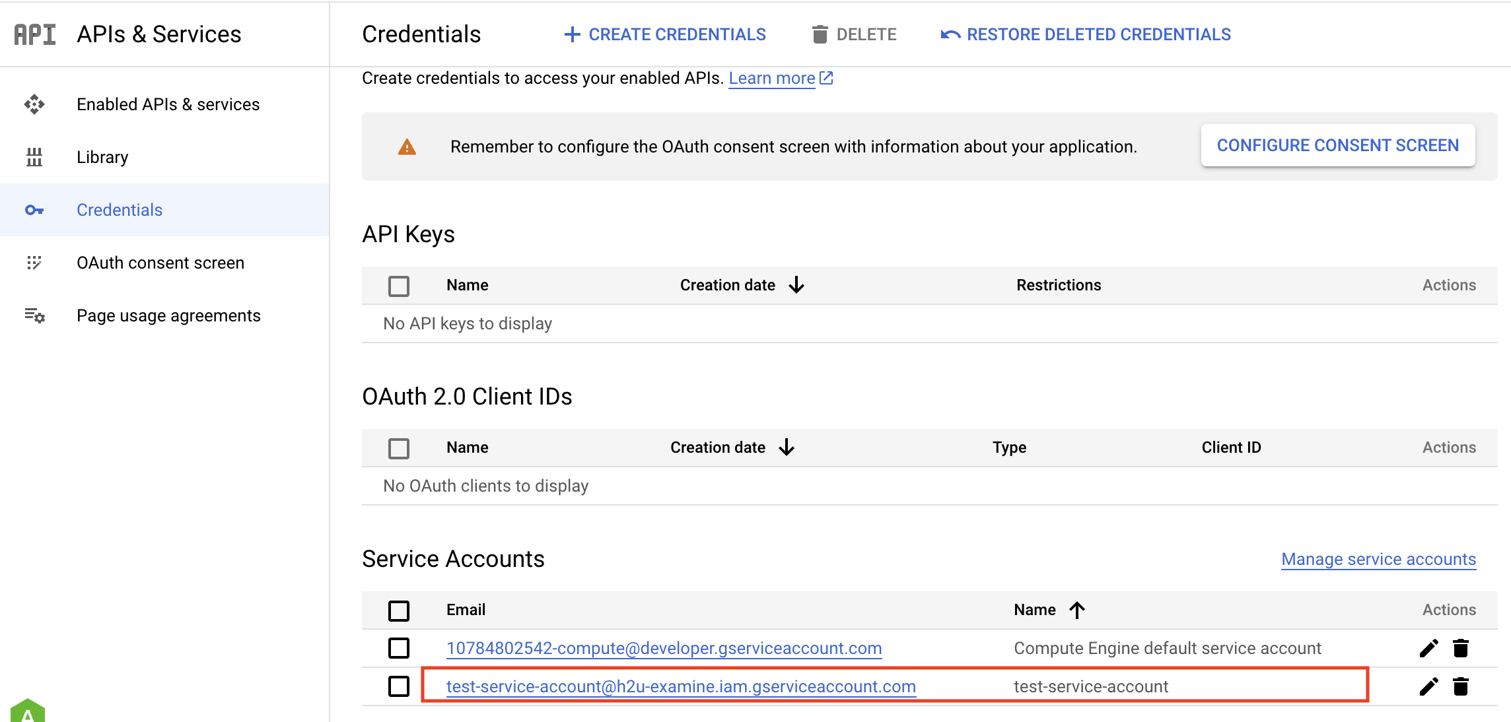Select all OAuth 2.0 Client IDs checkbox

(399, 448)
